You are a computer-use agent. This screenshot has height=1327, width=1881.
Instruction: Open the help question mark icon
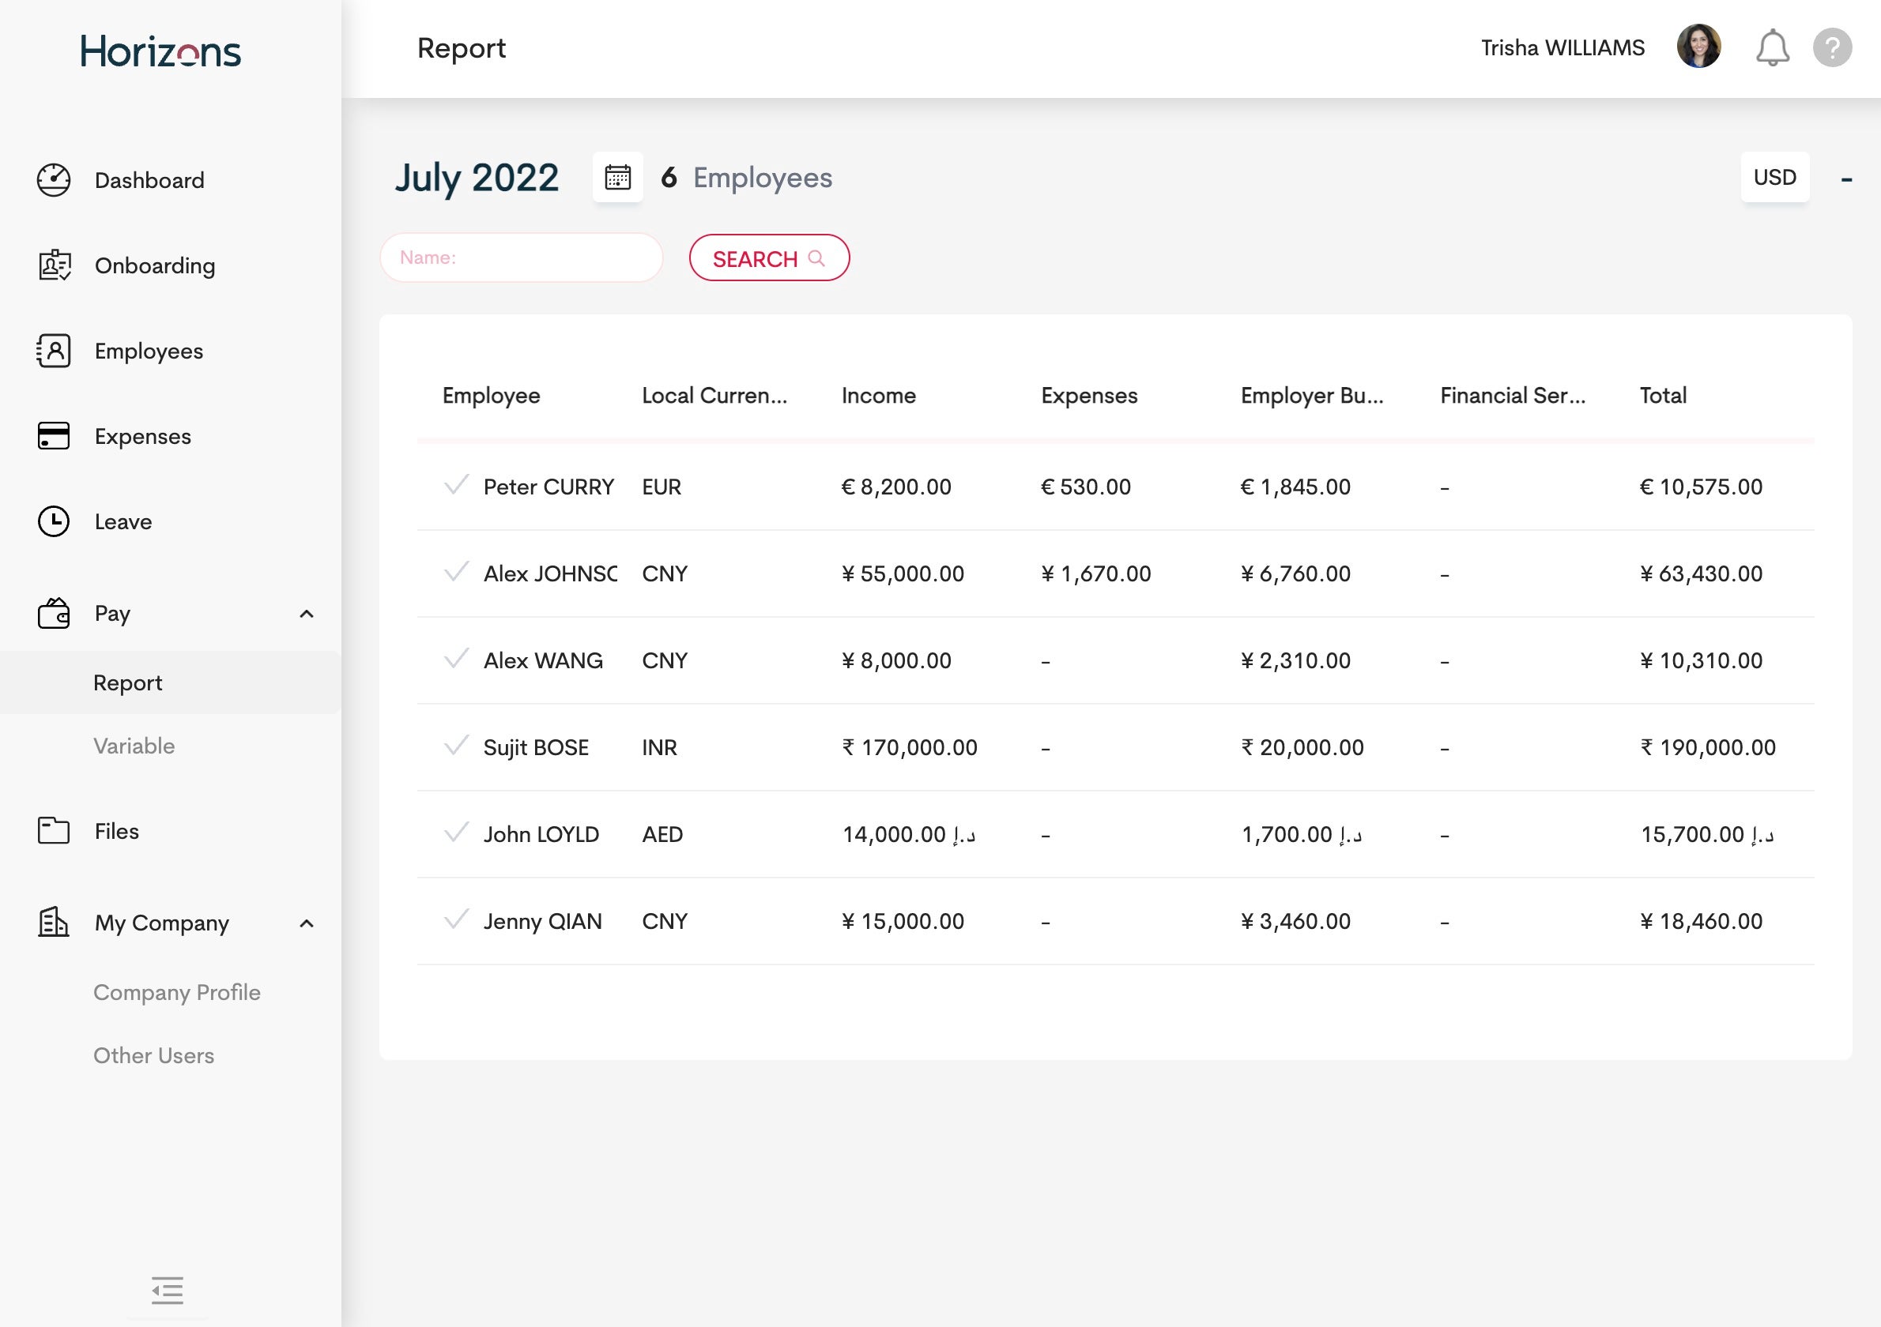pyautogui.click(x=1832, y=47)
